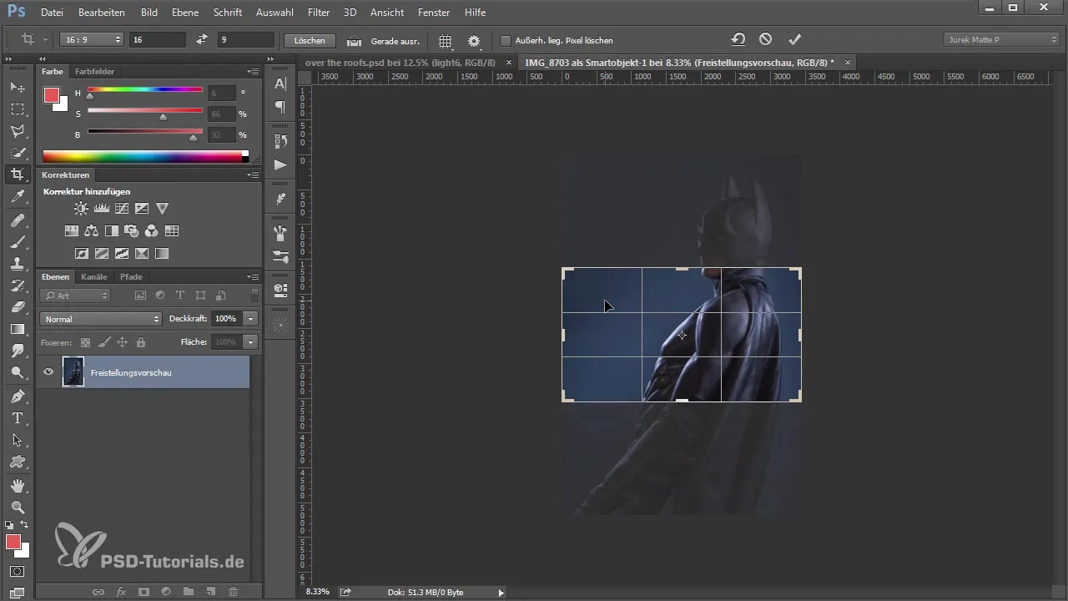
Task: Select the Eraser tool
Action: [x=17, y=307]
